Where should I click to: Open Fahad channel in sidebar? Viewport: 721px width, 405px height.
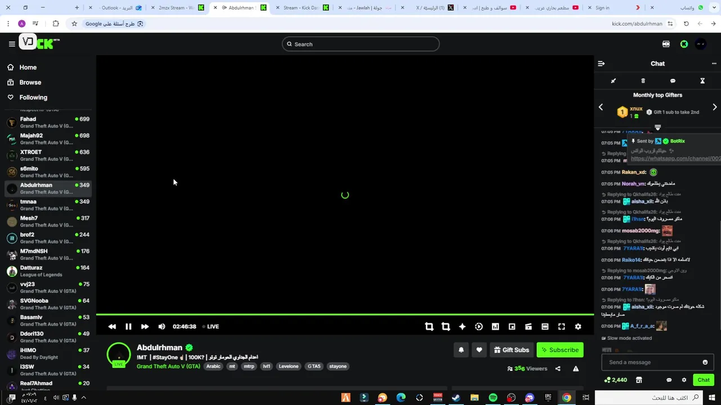48,123
